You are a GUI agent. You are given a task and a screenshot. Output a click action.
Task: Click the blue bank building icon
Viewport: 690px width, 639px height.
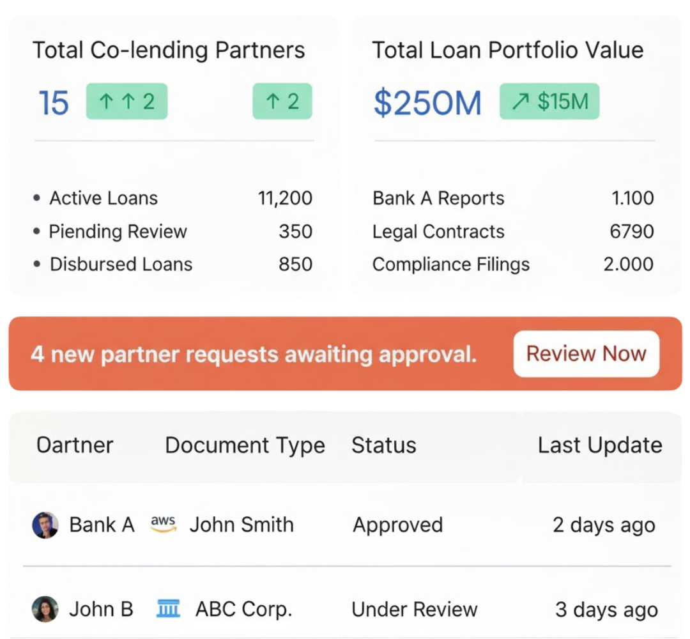168,609
